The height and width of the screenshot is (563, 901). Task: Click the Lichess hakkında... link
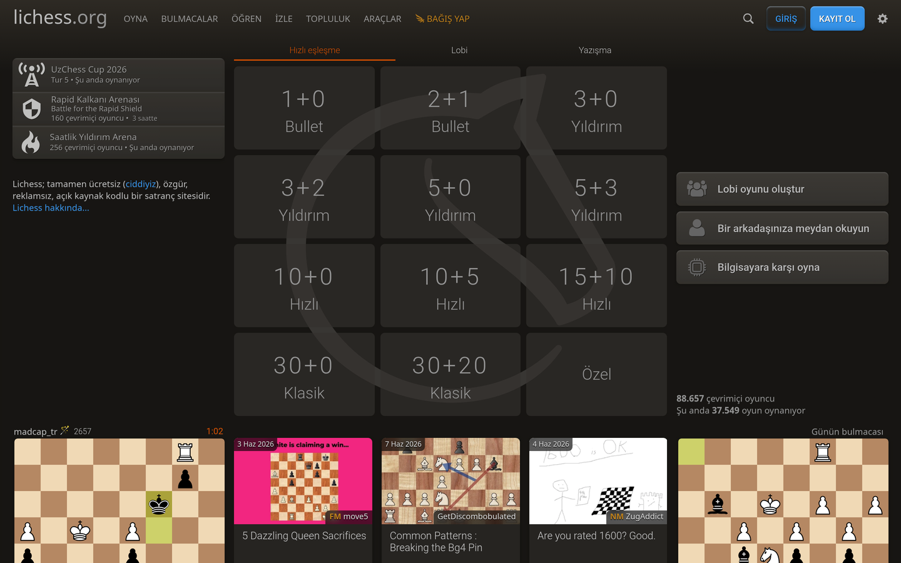point(51,208)
